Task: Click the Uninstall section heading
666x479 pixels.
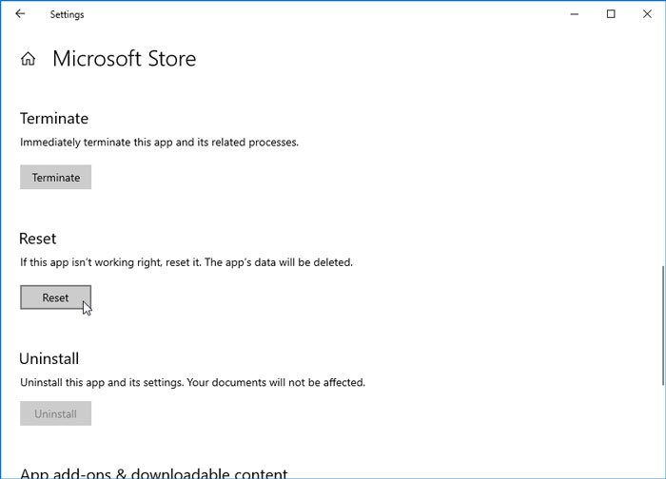Action: (49, 359)
